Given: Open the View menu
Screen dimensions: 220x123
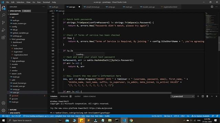Looking at the screenshot, I should pos(28,2).
